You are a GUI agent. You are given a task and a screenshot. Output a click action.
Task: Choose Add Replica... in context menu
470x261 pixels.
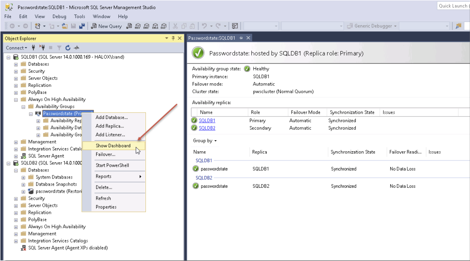pyautogui.click(x=114, y=126)
